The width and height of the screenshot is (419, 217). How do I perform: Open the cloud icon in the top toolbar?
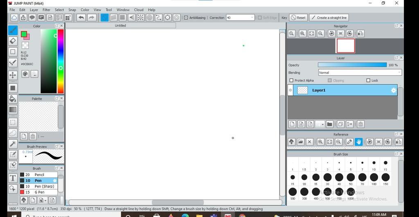(14, 18)
